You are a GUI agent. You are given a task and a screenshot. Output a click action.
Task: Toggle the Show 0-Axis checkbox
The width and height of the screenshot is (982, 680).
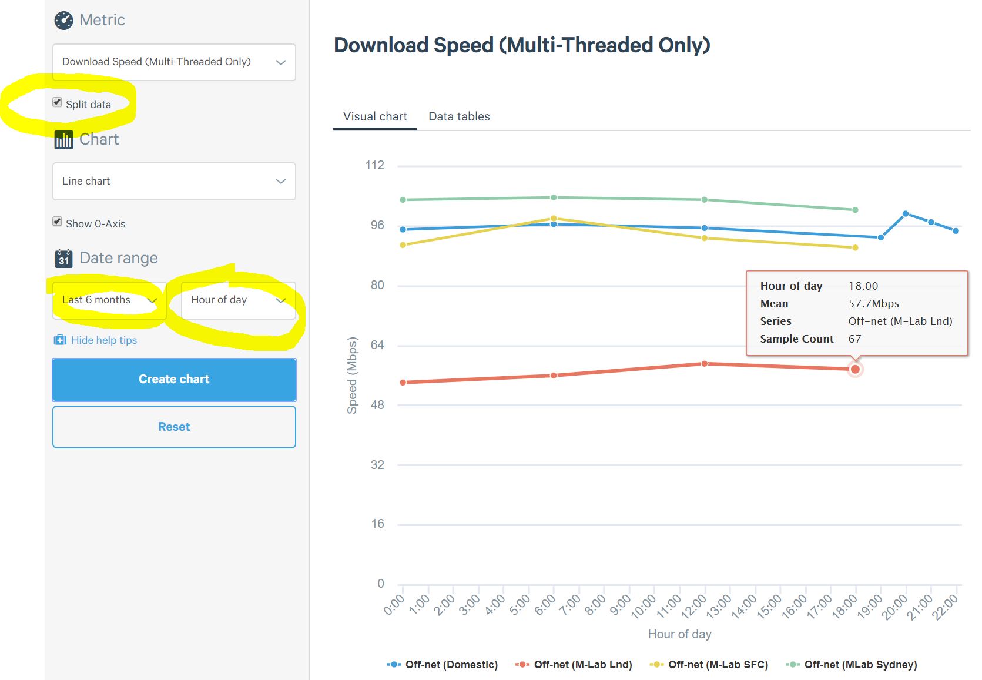coord(58,222)
